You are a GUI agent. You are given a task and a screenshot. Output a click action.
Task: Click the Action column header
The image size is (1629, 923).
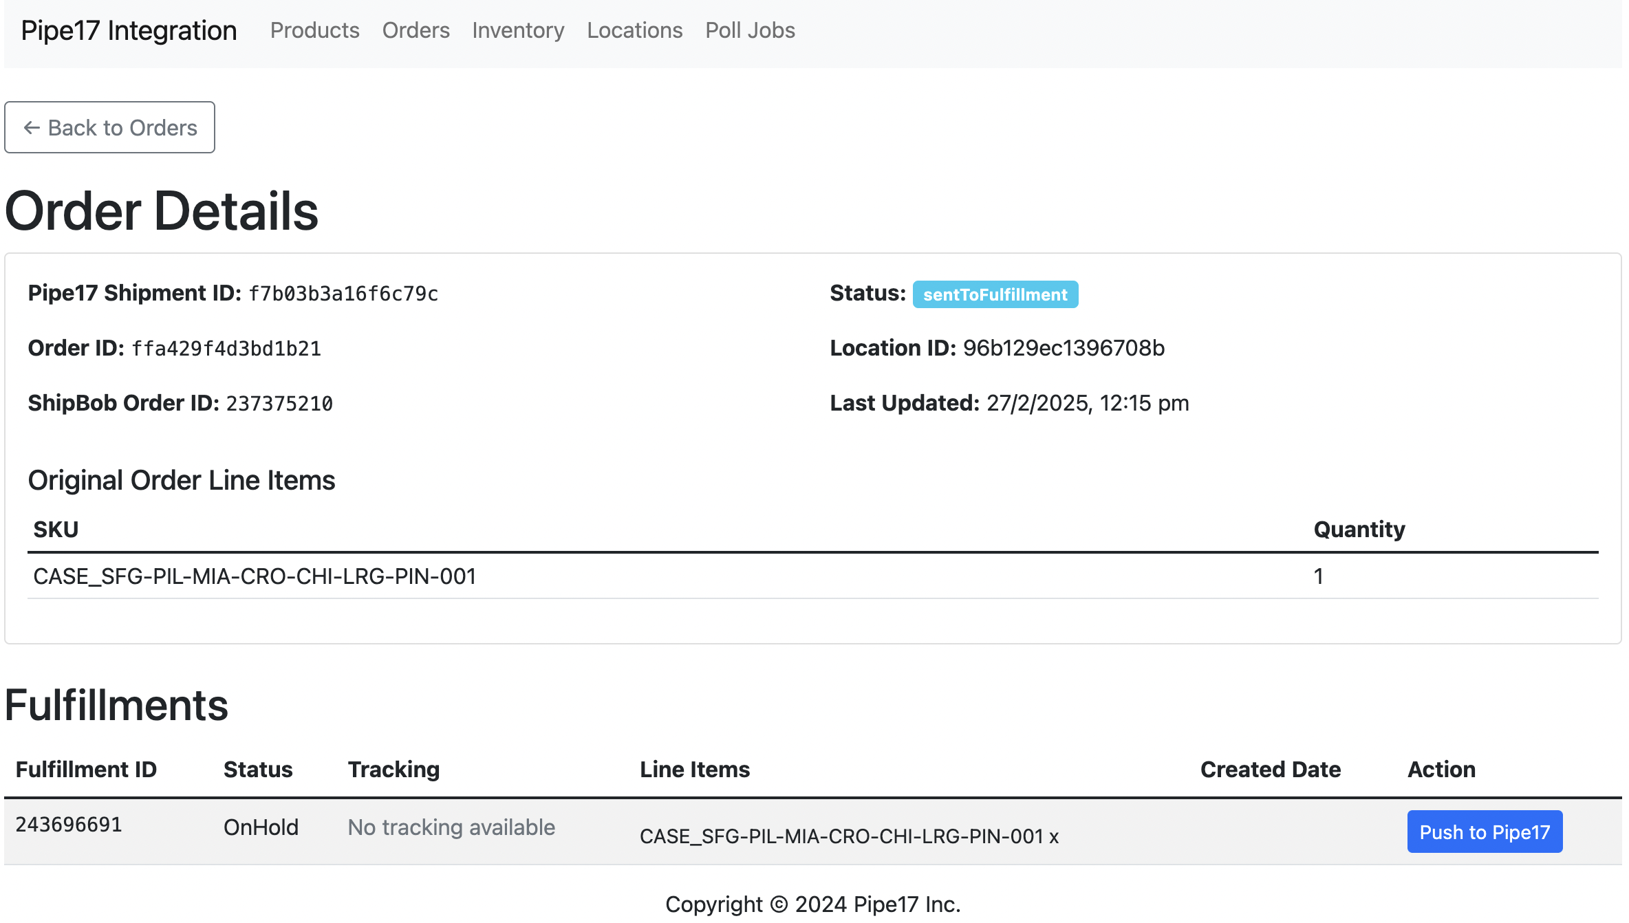1441,770
